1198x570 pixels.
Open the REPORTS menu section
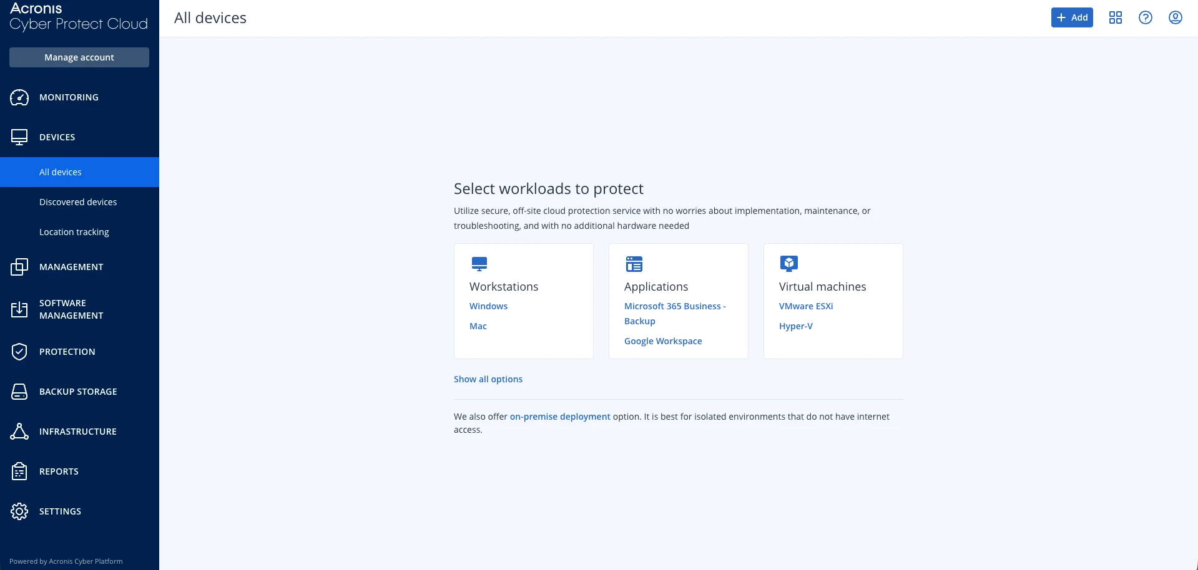click(x=79, y=471)
